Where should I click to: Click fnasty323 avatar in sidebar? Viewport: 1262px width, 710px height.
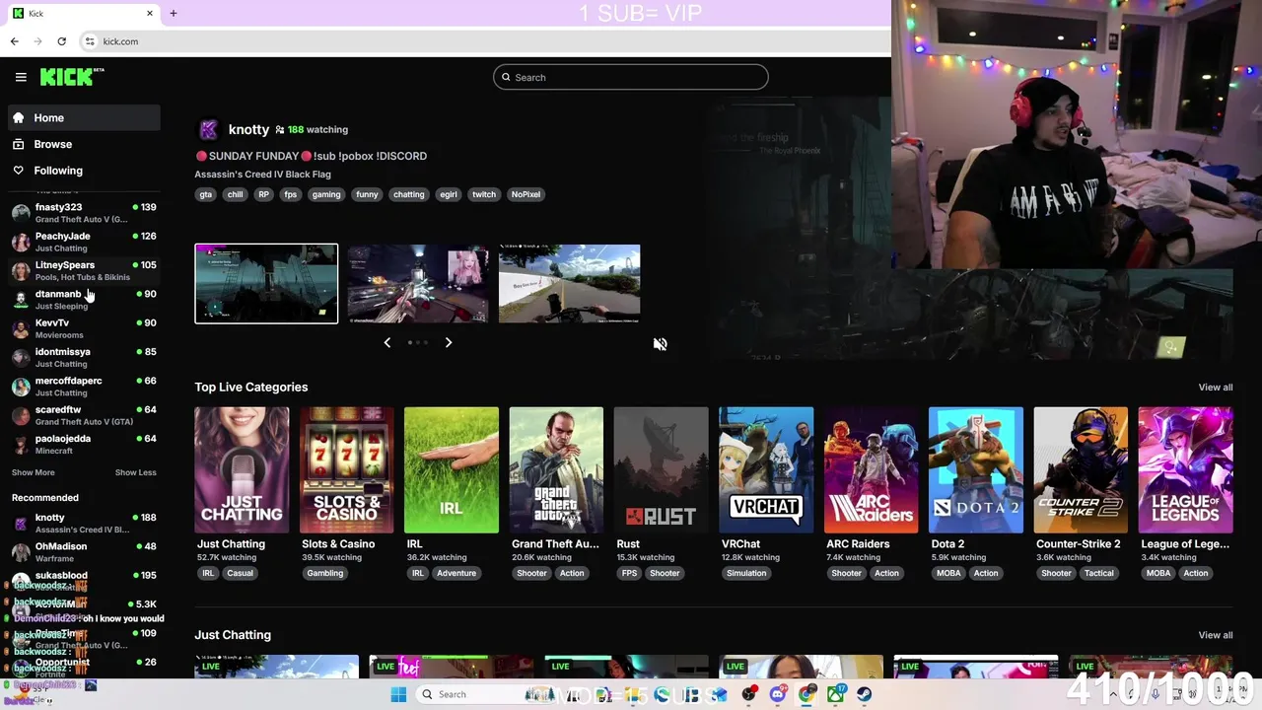(x=21, y=213)
